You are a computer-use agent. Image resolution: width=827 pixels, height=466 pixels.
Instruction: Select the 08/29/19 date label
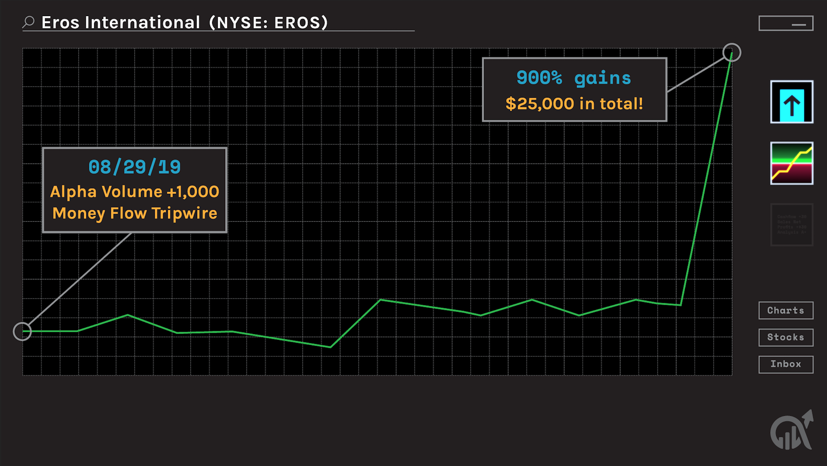135,167
